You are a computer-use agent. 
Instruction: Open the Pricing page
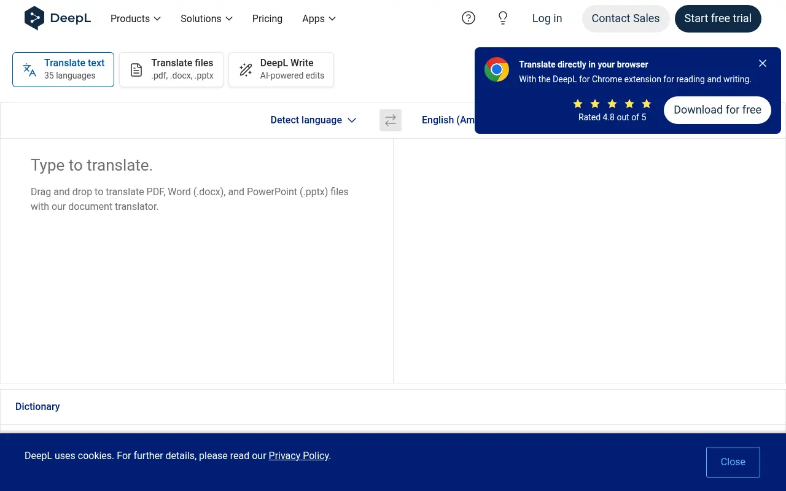tap(267, 18)
